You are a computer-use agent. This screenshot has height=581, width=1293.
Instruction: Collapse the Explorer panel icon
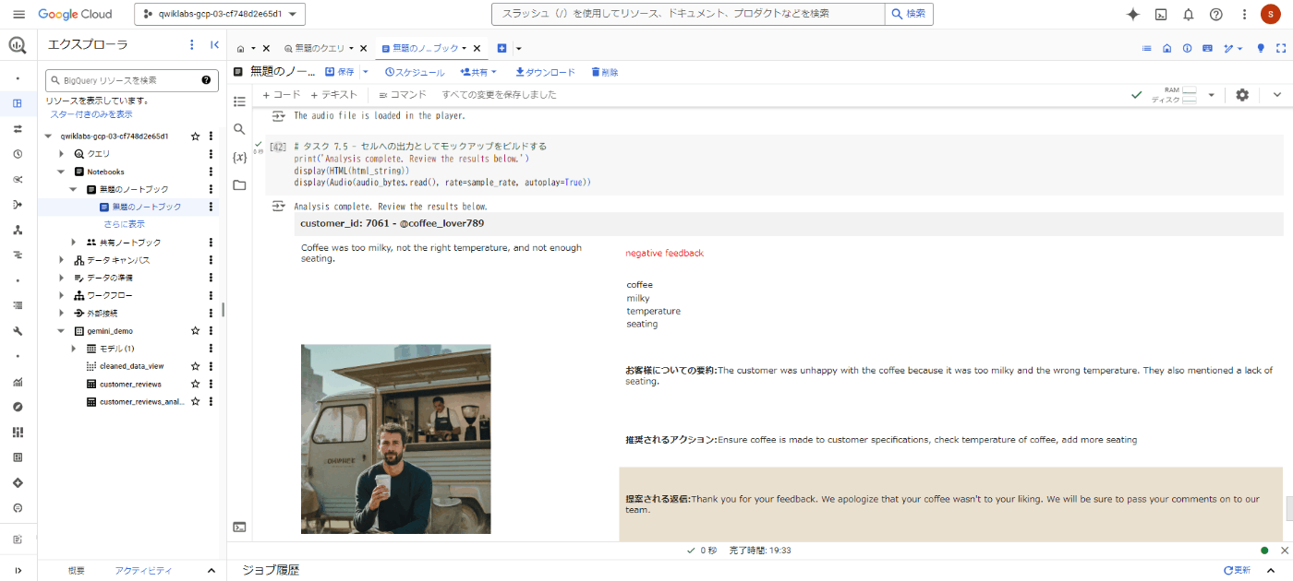(214, 44)
